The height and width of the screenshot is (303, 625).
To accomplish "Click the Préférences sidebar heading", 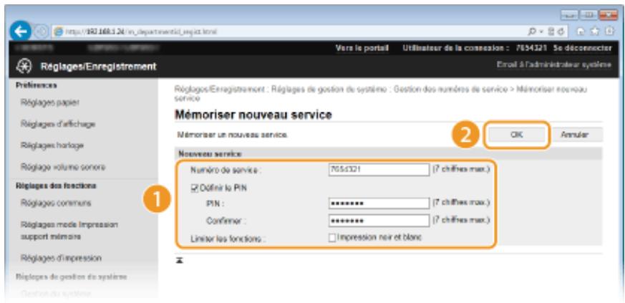I will [37, 85].
